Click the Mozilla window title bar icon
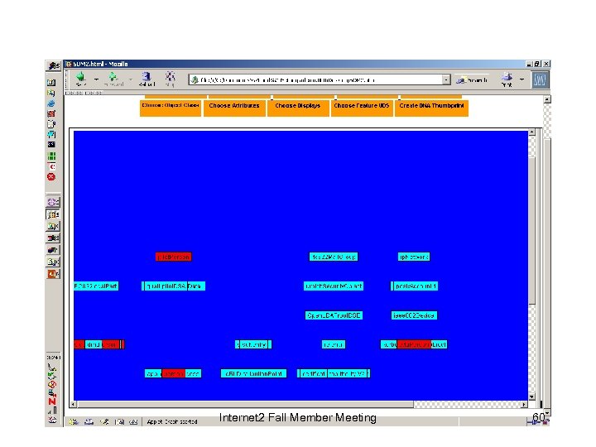The width and height of the screenshot is (596, 447). tap(69, 64)
